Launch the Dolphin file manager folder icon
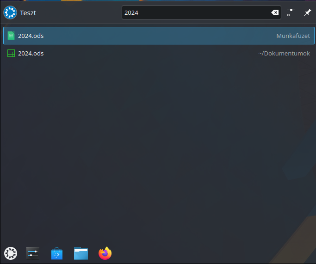Image resolution: width=316 pixels, height=264 pixels. (x=81, y=253)
